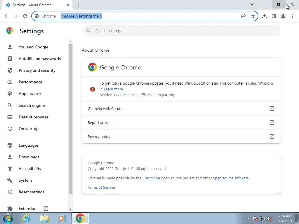Click the muted volume tray icon

[x=270, y=219]
